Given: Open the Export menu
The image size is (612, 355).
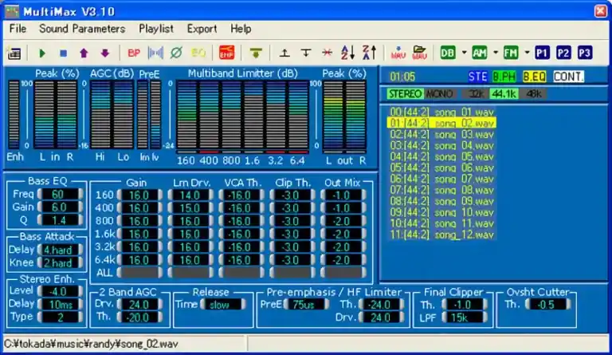Looking at the screenshot, I should pos(202,29).
